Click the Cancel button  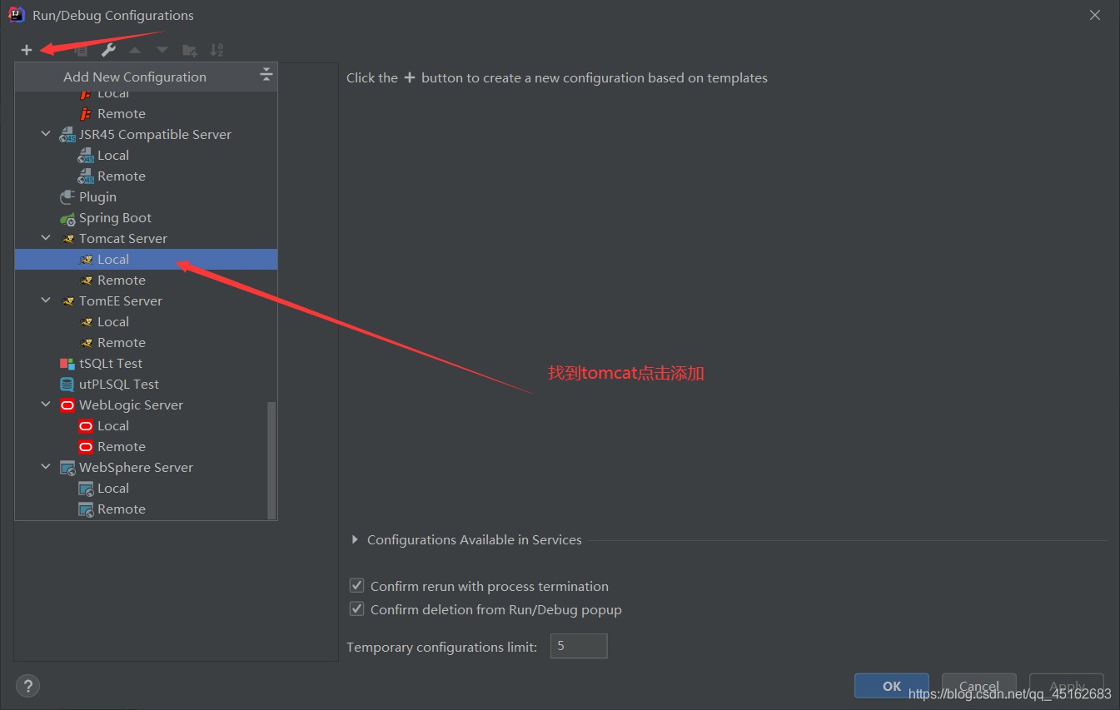pyautogui.click(x=979, y=686)
